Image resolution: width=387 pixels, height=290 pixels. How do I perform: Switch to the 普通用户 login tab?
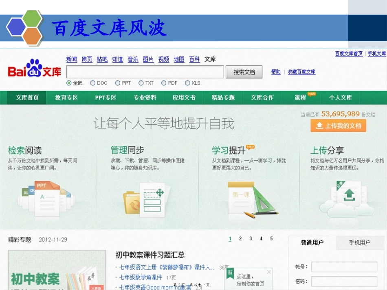point(312,242)
